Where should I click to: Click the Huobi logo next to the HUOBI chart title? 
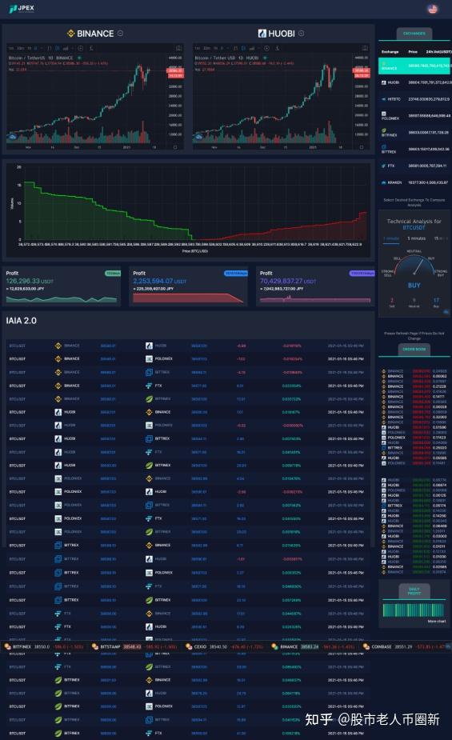(262, 34)
